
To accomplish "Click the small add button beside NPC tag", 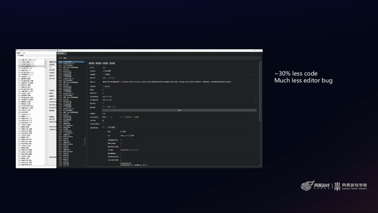I will 103,127.
